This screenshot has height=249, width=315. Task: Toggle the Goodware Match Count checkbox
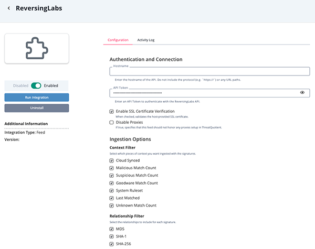(x=111, y=183)
